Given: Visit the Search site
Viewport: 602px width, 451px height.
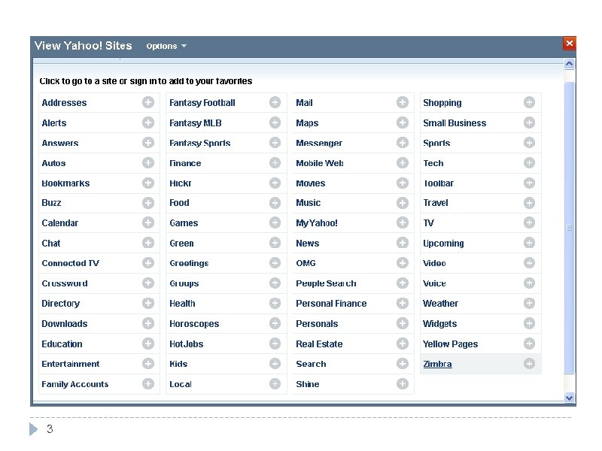Looking at the screenshot, I should 311,364.
